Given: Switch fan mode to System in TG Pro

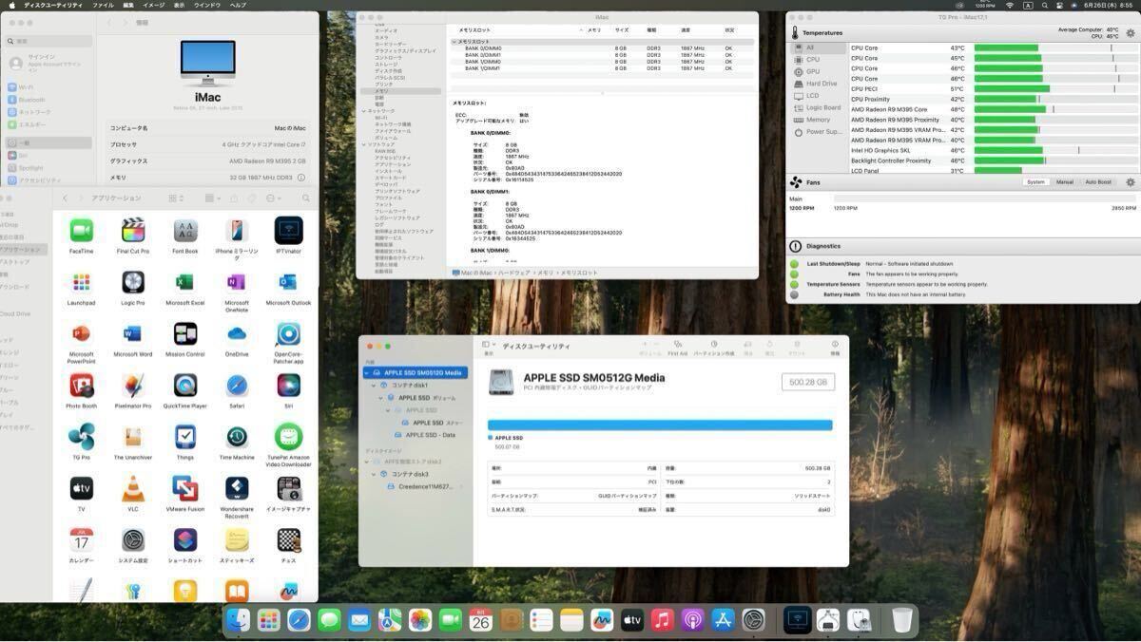Looking at the screenshot, I should 1035,181.
